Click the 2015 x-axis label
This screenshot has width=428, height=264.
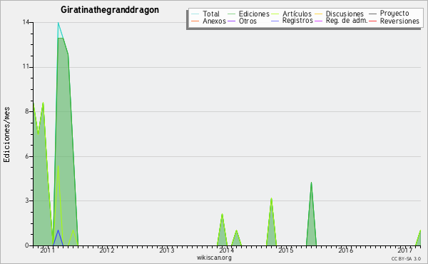(x=286, y=250)
